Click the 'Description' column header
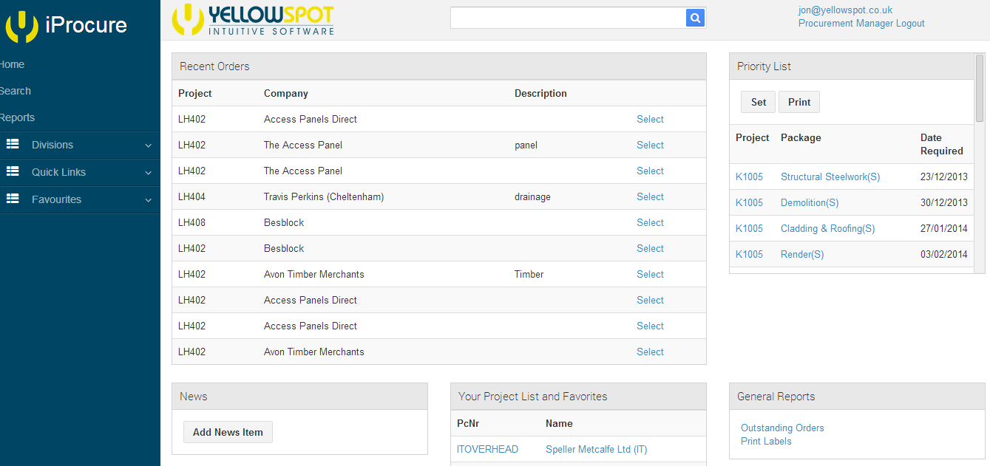 [540, 93]
